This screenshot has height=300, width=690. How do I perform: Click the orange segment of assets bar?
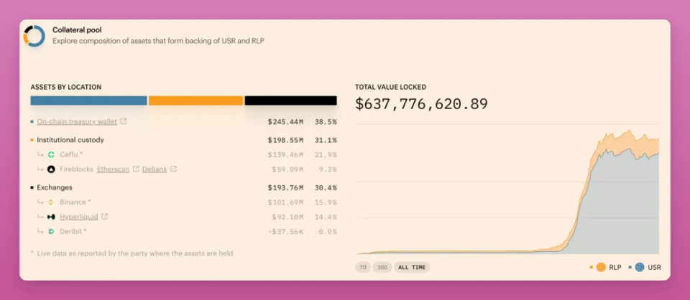(x=195, y=100)
